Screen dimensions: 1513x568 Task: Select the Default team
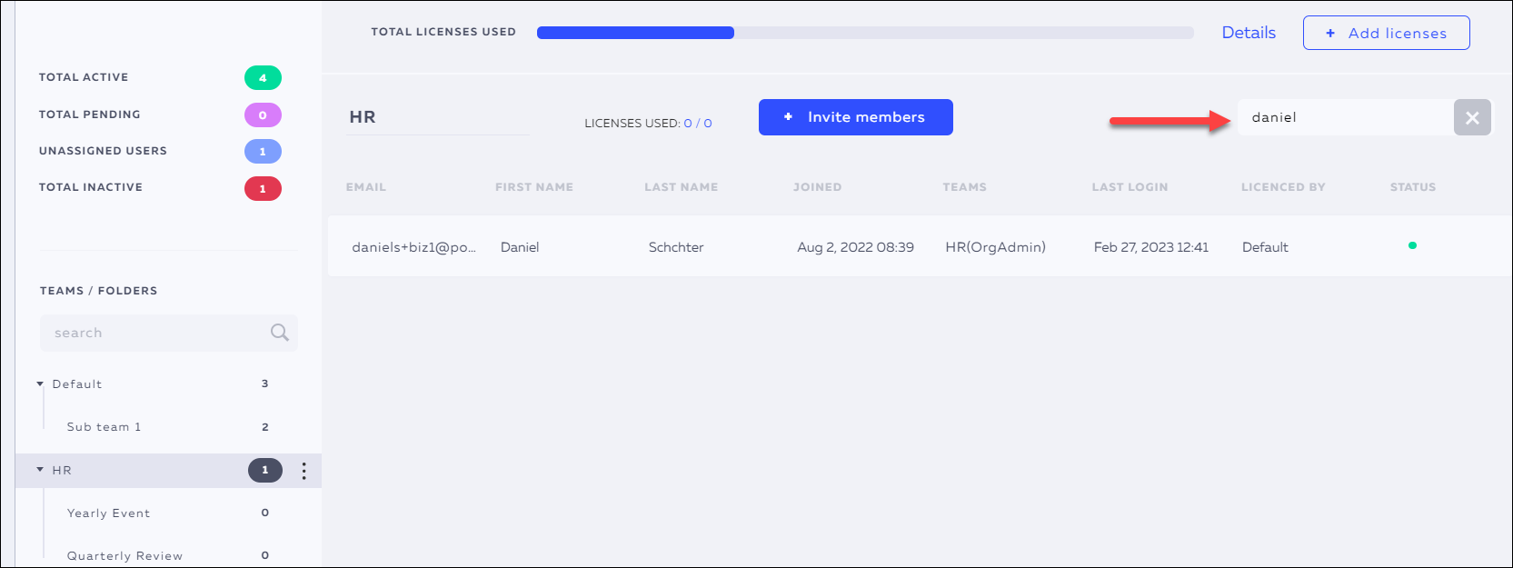pos(77,384)
